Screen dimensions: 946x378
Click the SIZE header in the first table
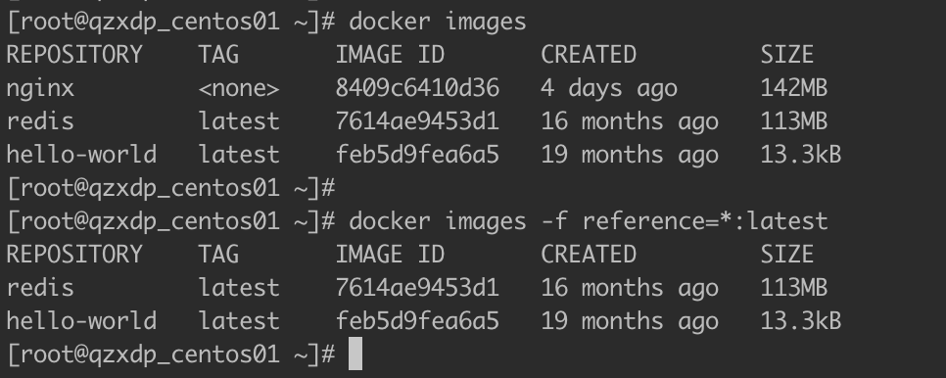coord(786,55)
